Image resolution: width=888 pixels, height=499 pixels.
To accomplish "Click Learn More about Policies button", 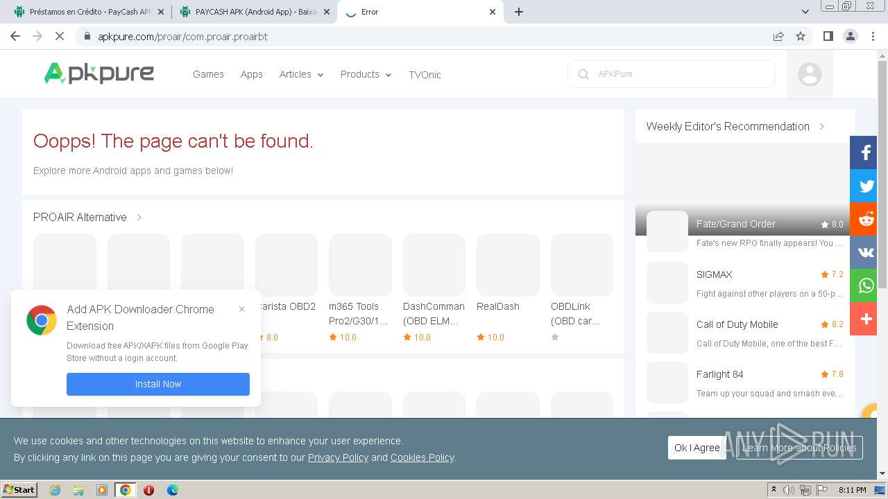I will point(799,448).
